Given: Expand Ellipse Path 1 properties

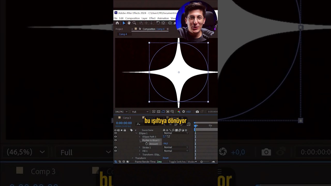Looking at the screenshot, I should pos(140,137).
